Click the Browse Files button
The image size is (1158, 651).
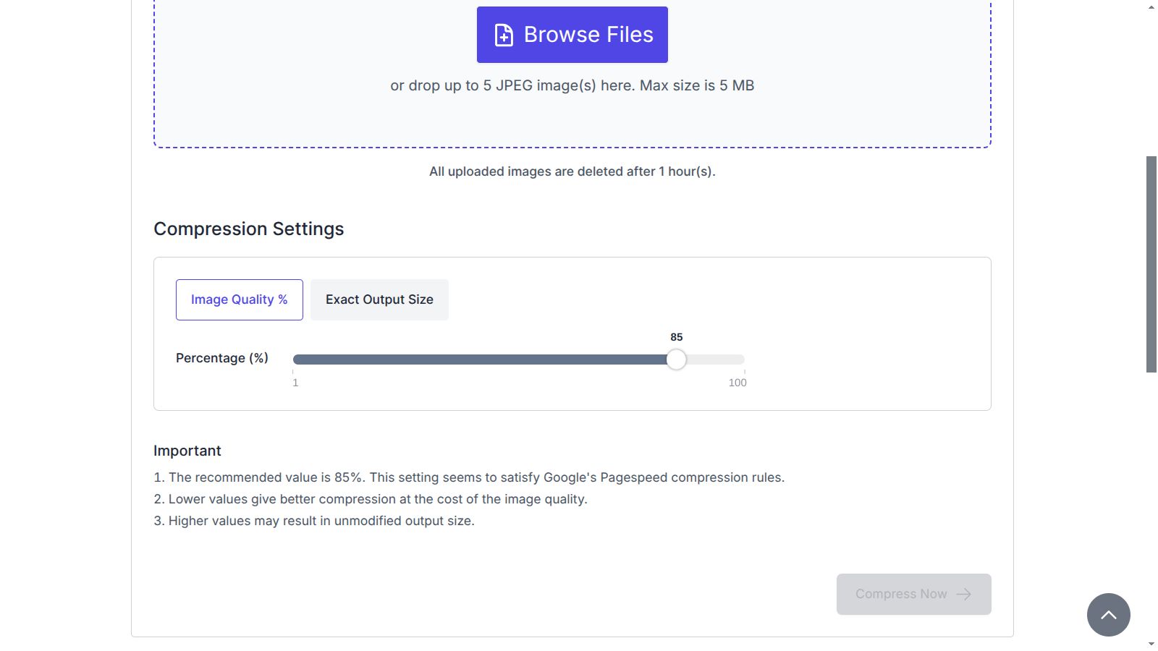(572, 35)
